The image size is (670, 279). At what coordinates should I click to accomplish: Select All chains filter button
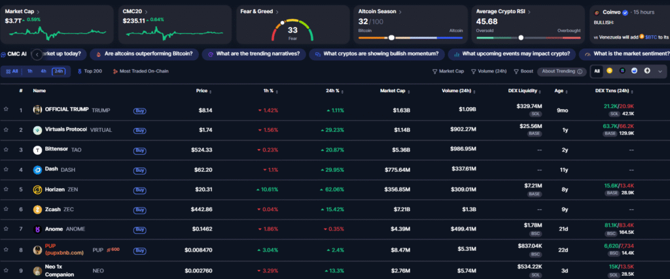[597, 71]
